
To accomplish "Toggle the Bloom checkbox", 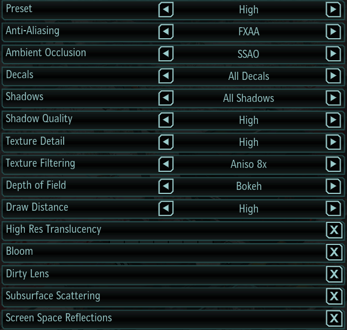I will click(334, 252).
